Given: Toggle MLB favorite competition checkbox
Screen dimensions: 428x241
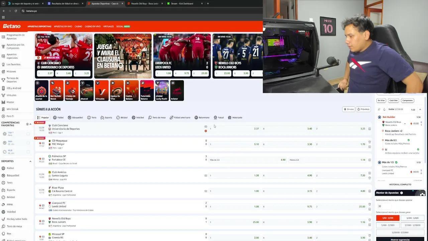Looking at the screenshot, I should [28, 152].
